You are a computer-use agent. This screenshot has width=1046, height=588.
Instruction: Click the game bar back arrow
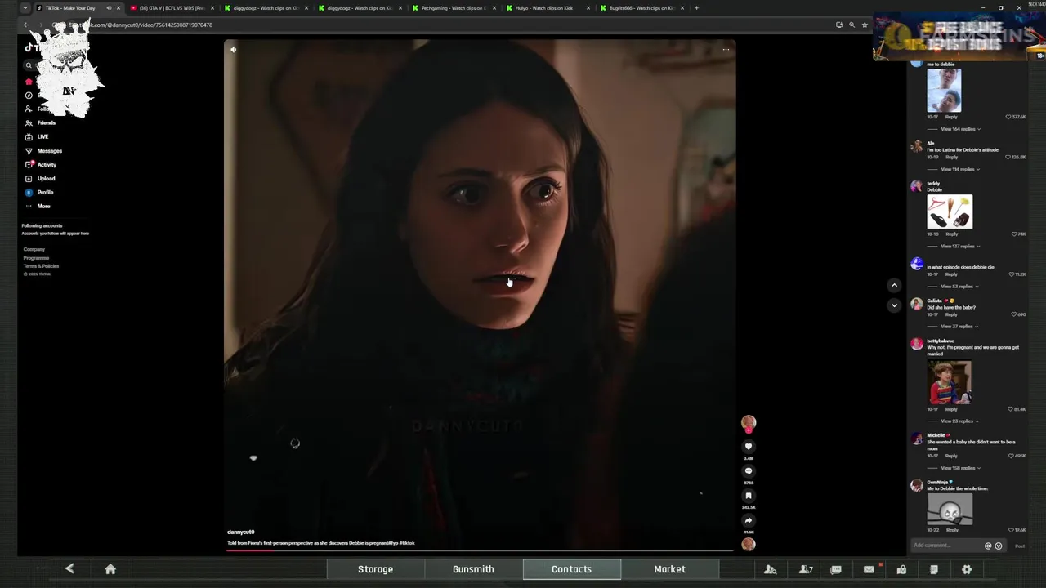(x=69, y=569)
